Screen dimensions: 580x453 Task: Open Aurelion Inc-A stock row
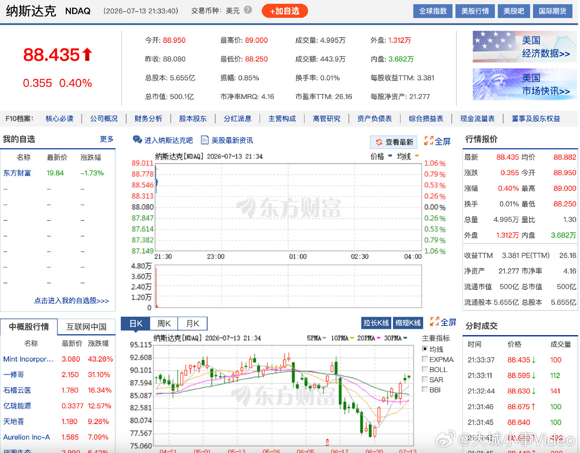(58, 437)
